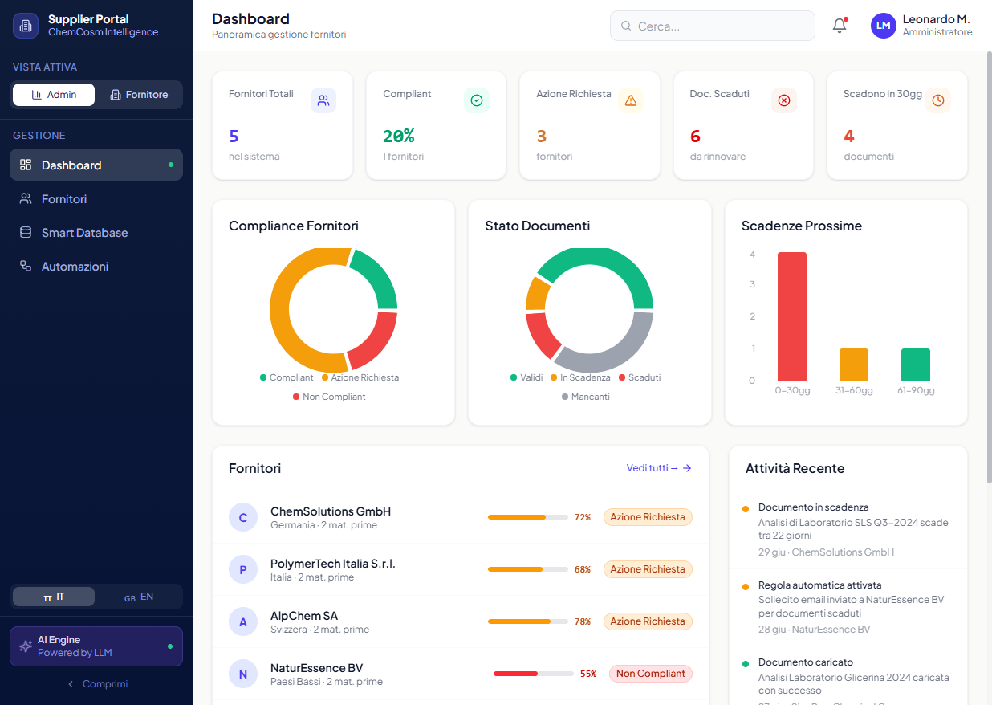Click the Mancanti legend entry

tap(585, 397)
